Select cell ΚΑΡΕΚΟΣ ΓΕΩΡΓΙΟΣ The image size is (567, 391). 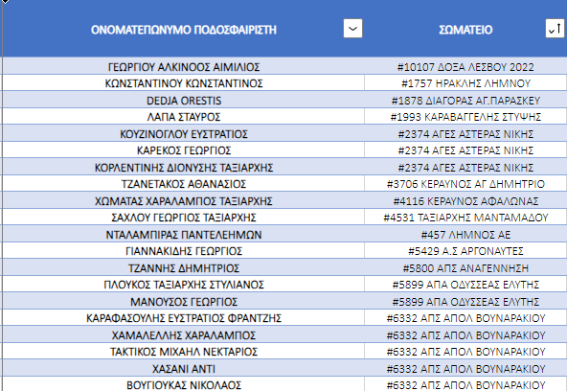click(x=183, y=150)
